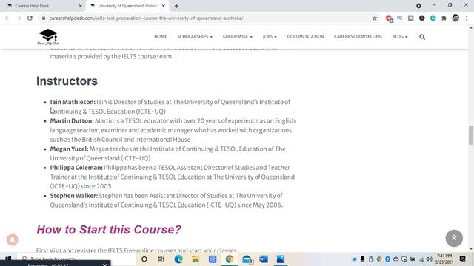Close the recording bar popup
The height and width of the screenshot is (266, 474).
coord(104,265)
